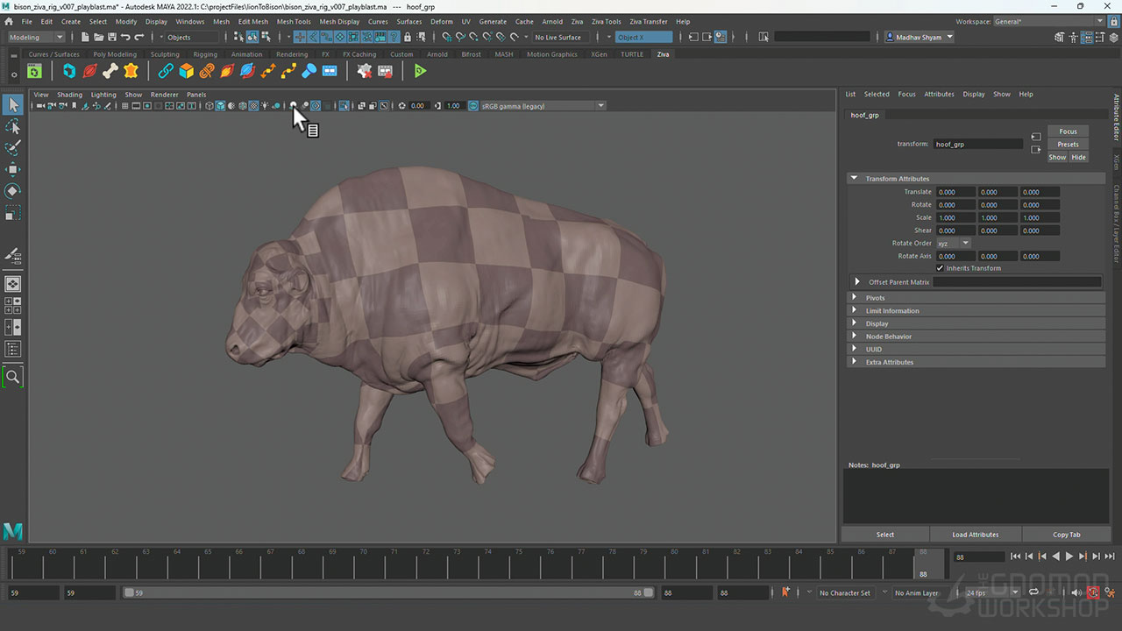Screen dimensions: 1122x631
Task: Click the Save scene icon
Action: pyautogui.click(x=112, y=37)
